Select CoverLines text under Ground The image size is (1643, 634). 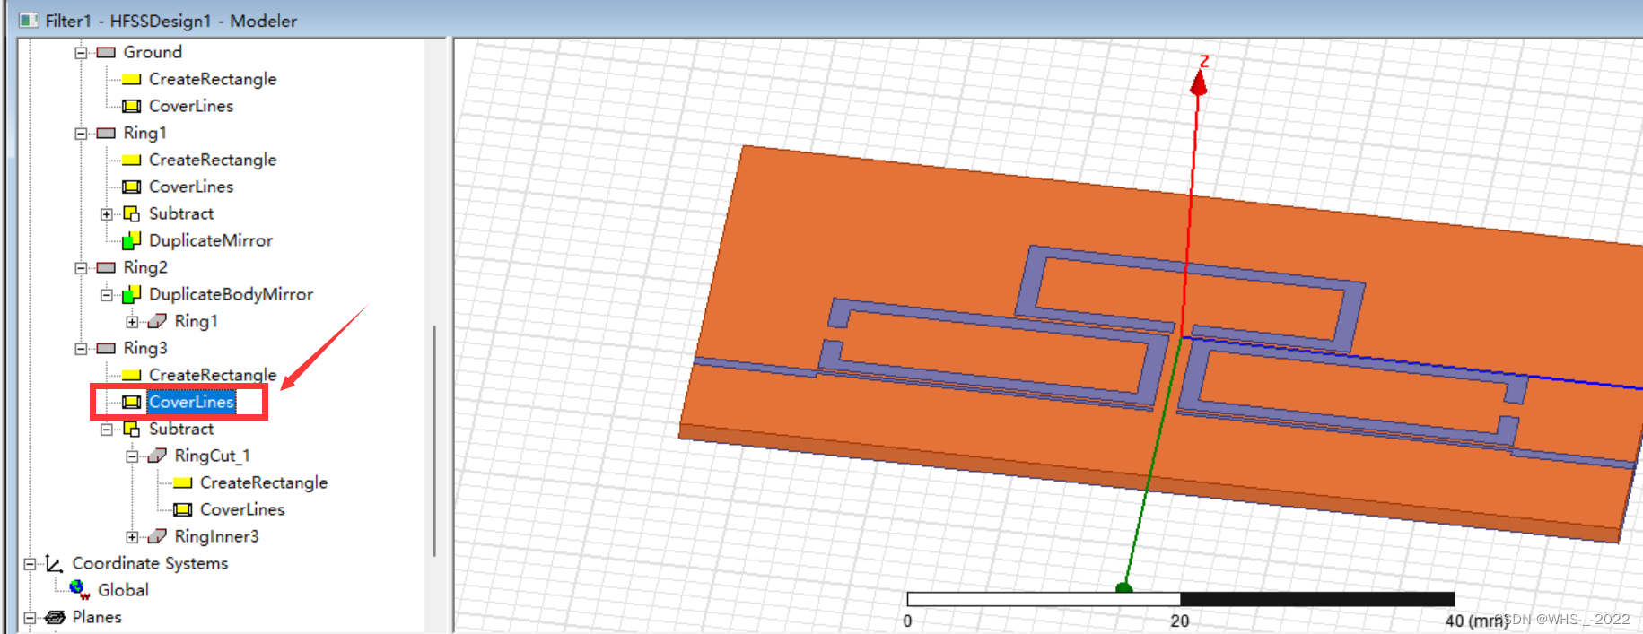191,106
